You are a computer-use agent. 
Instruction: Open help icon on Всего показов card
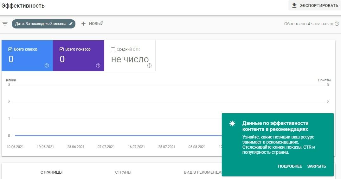[x=98, y=65]
